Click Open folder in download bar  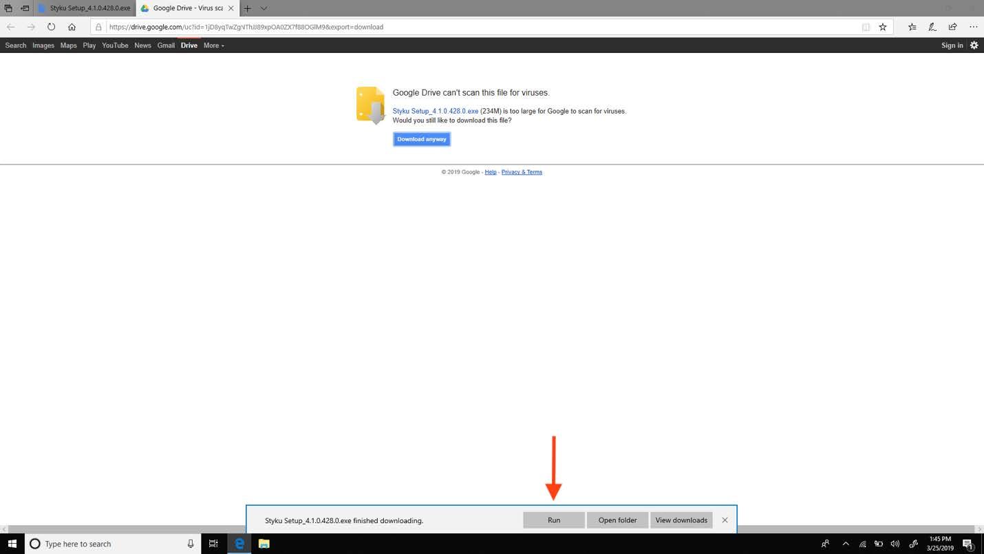click(617, 520)
